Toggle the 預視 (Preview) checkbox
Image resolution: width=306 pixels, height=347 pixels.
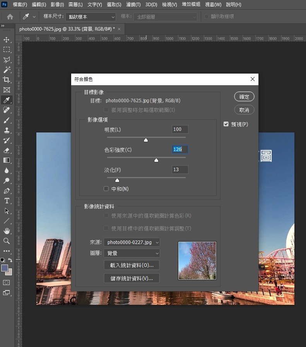tap(226, 124)
